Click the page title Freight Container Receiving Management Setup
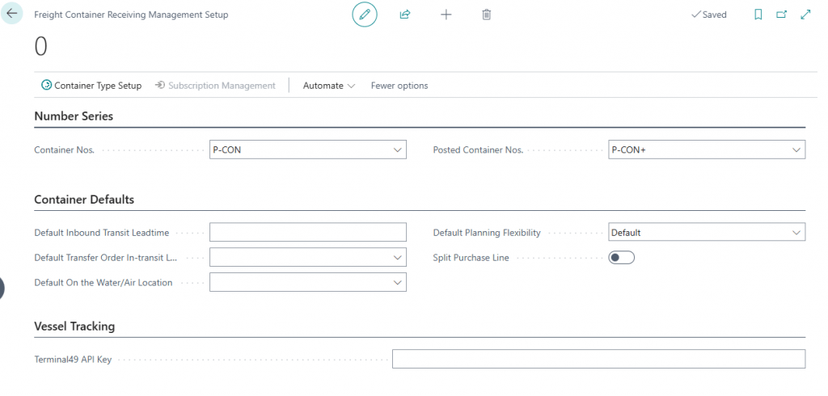 click(131, 15)
